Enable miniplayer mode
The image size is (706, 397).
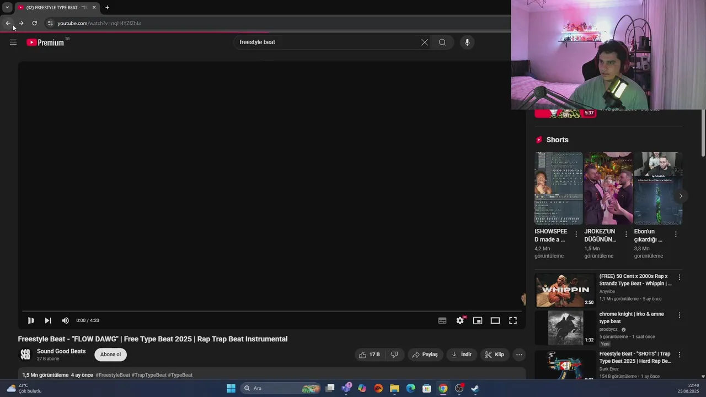478,320
